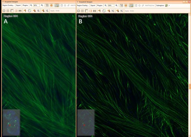Screen dimensions: 191x137
Task: Click Subregions green icon in right window
Action: pyautogui.click(x=167, y=5)
